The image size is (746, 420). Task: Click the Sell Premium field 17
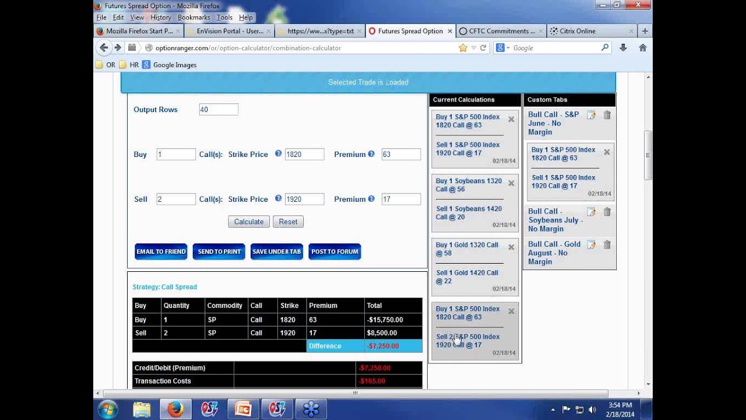[x=401, y=199]
